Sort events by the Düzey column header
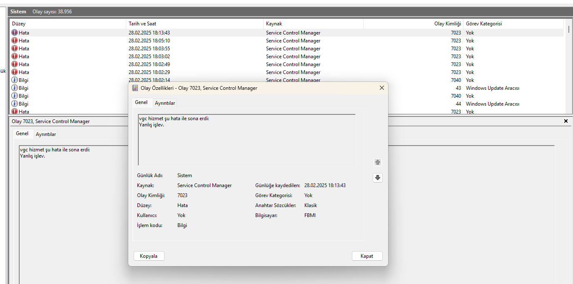 point(67,24)
